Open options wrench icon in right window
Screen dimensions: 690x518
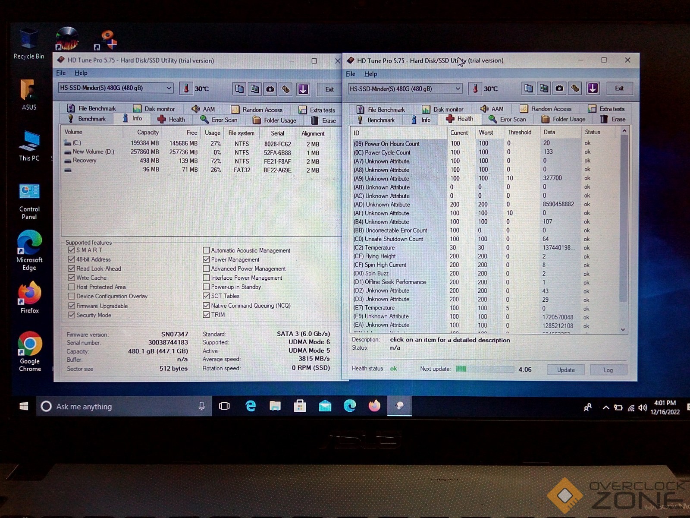575,88
